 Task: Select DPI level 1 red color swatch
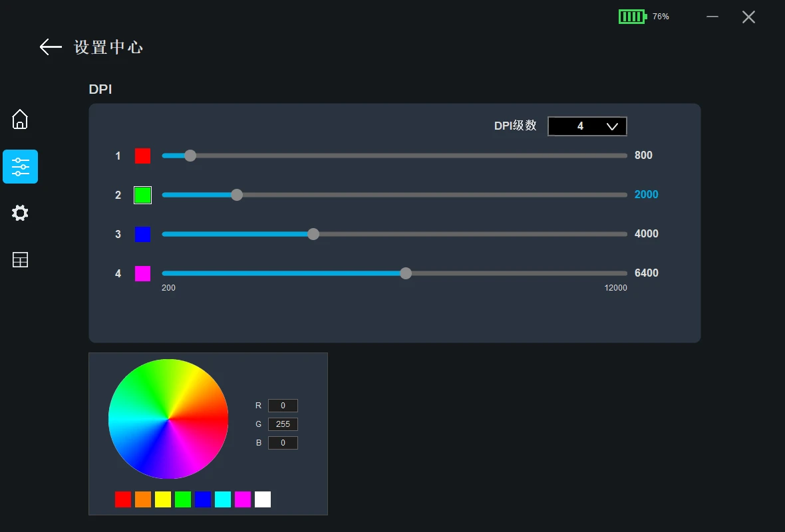pyautogui.click(x=142, y=156)
